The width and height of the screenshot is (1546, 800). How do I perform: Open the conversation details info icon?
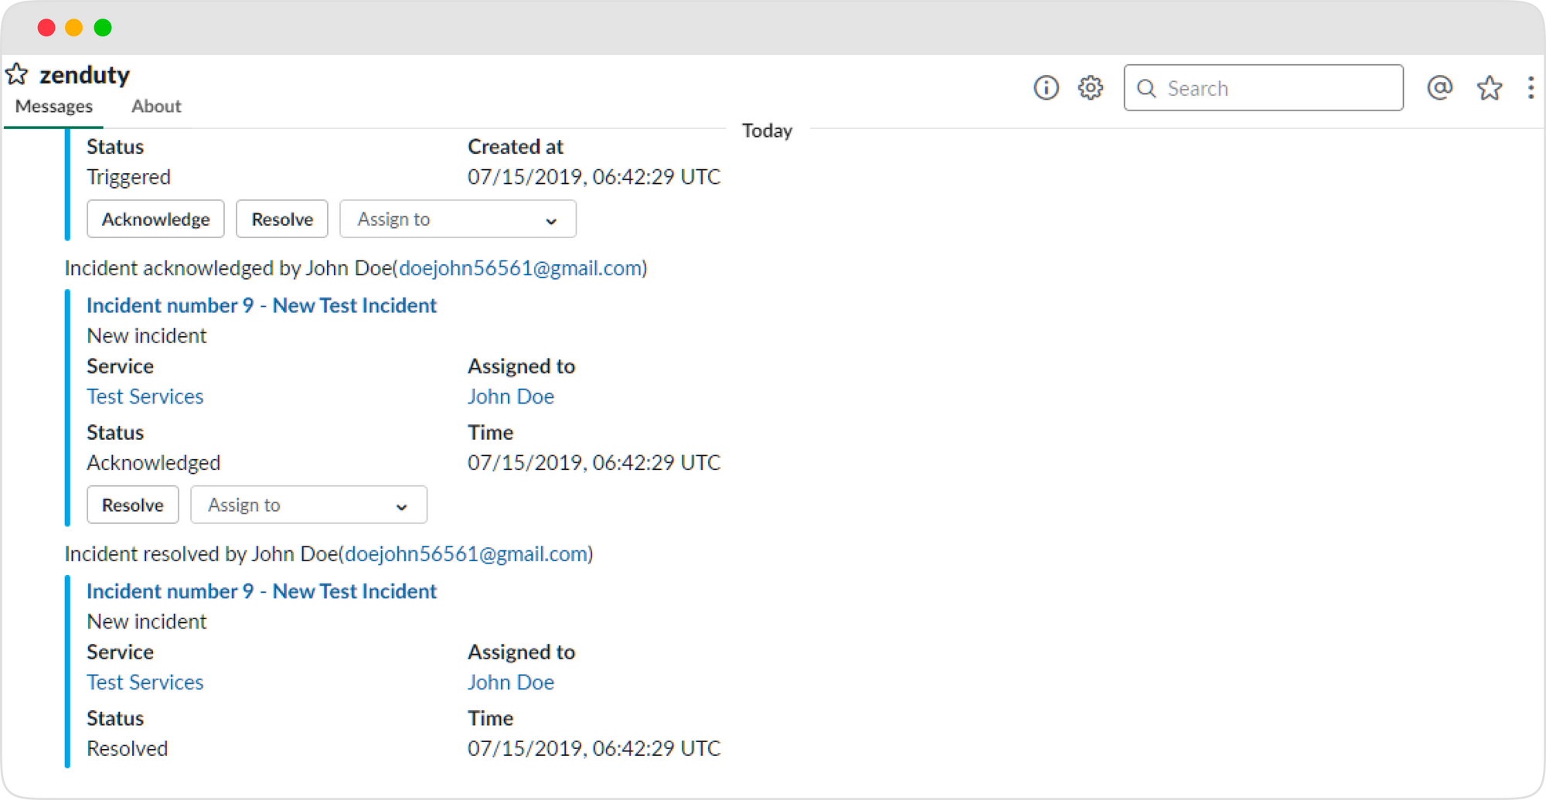1046,88
